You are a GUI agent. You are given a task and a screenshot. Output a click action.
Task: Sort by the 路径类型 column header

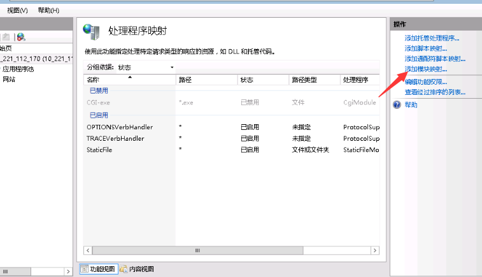pos(315,80)
